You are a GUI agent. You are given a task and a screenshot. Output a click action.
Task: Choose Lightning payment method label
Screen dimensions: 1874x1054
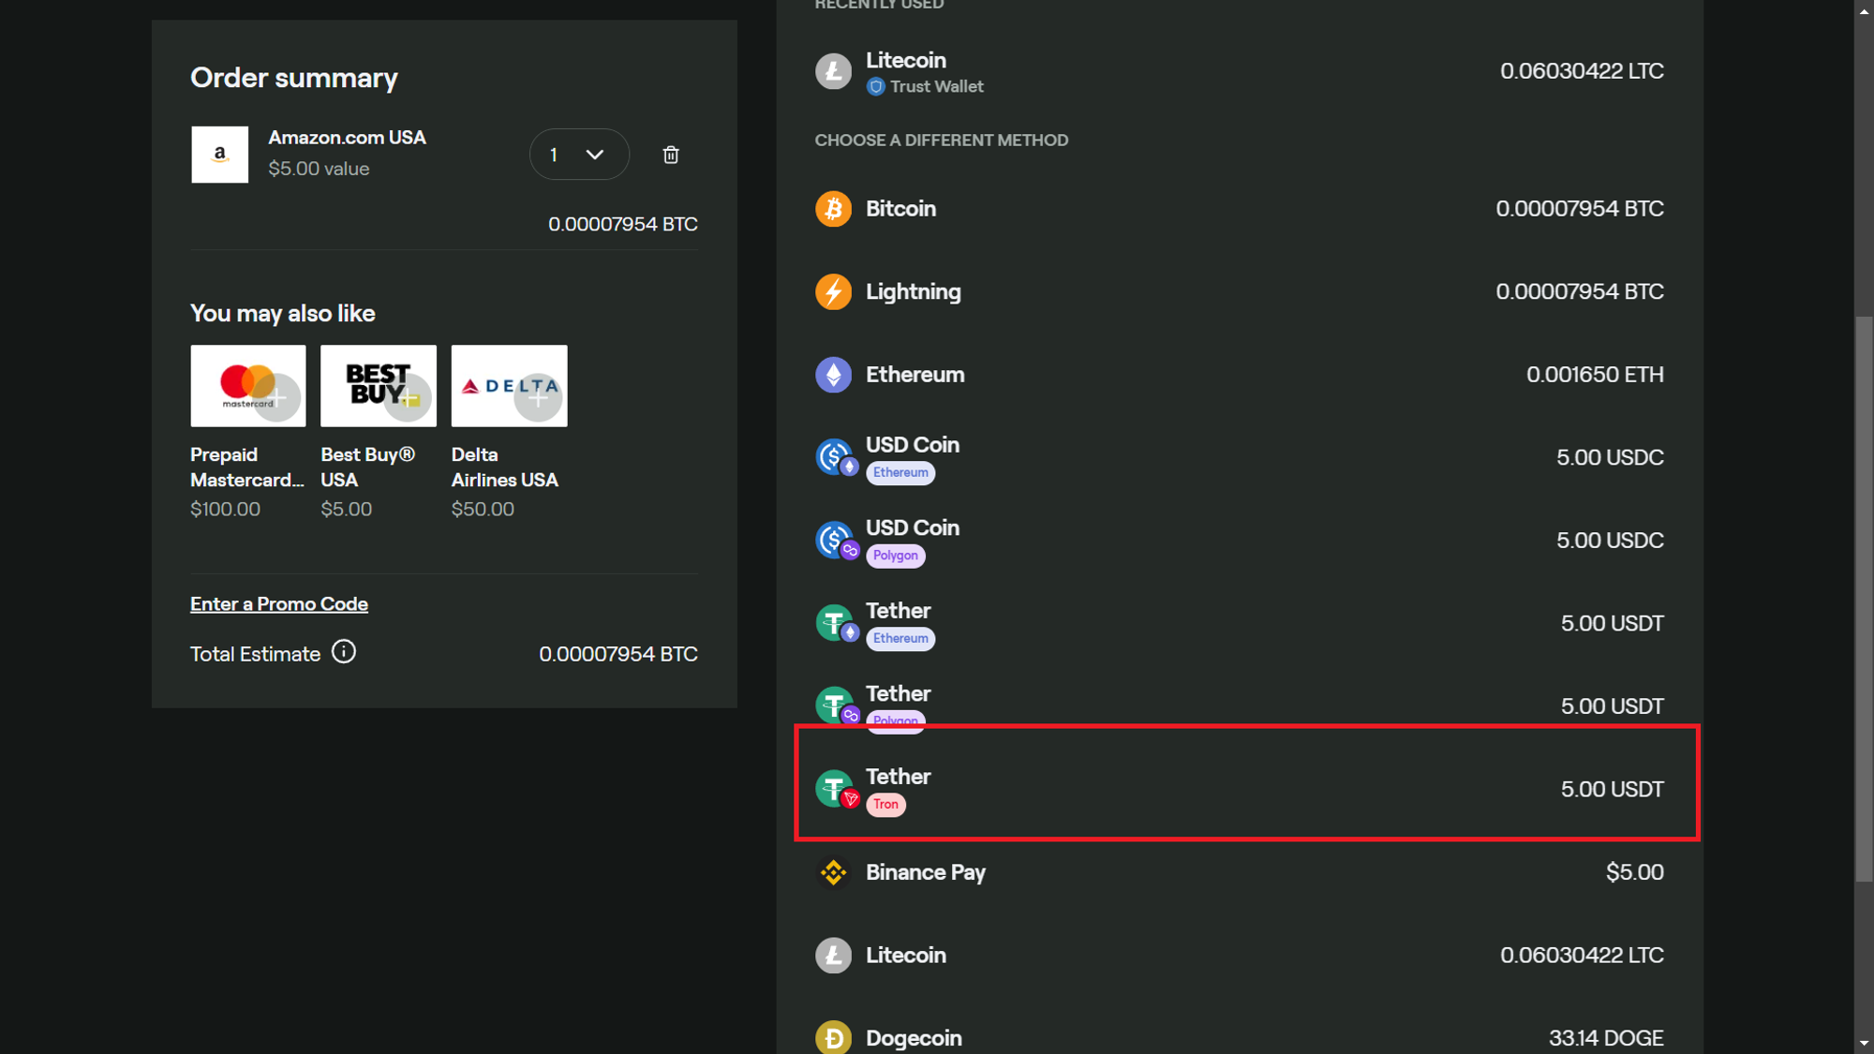914,292
